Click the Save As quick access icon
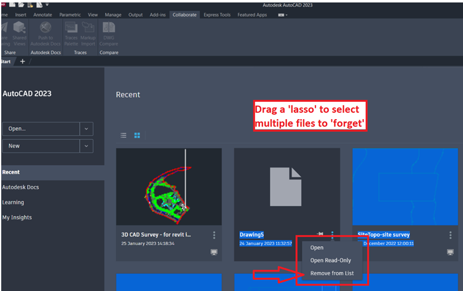 click(39, 4)
